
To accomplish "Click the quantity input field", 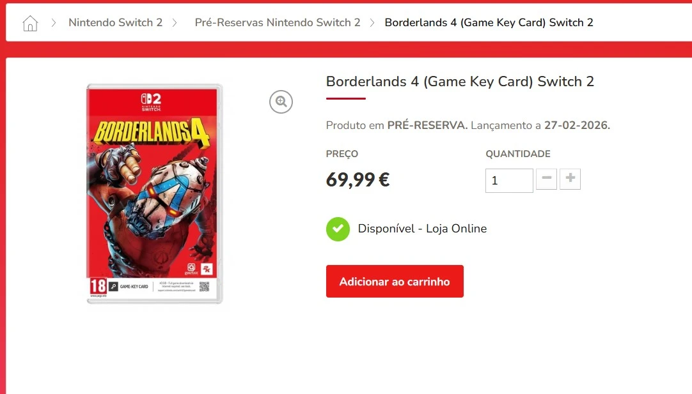I will 508,180.
